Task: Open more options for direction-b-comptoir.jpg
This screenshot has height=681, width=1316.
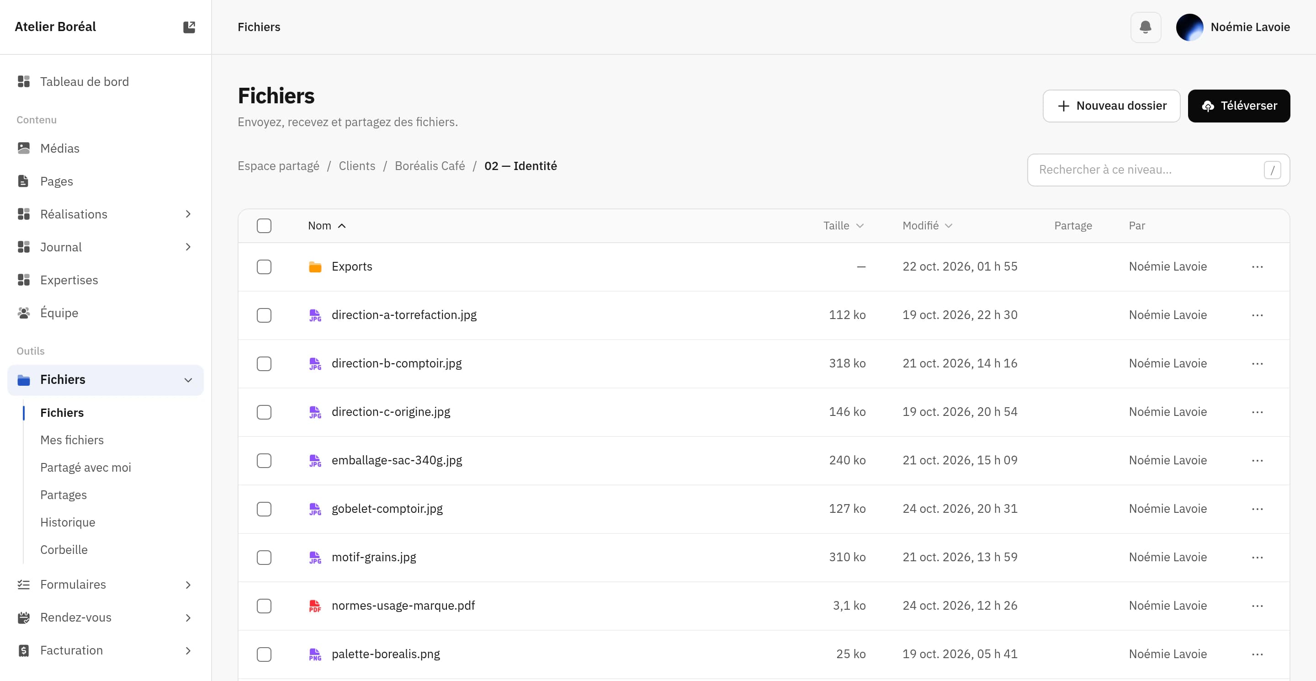Action: (x=1257, y=364)
